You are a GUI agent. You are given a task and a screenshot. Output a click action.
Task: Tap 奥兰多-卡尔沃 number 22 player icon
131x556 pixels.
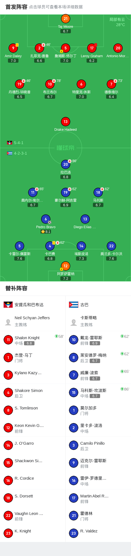[x=111, y=246]
